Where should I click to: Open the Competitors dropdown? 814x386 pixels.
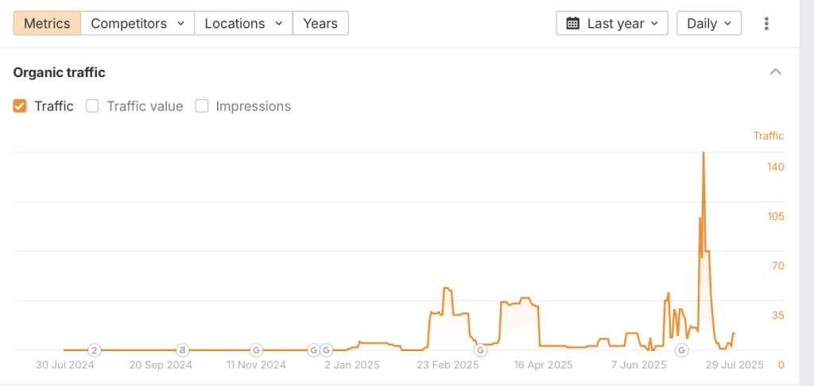click(x=138, y=23)
